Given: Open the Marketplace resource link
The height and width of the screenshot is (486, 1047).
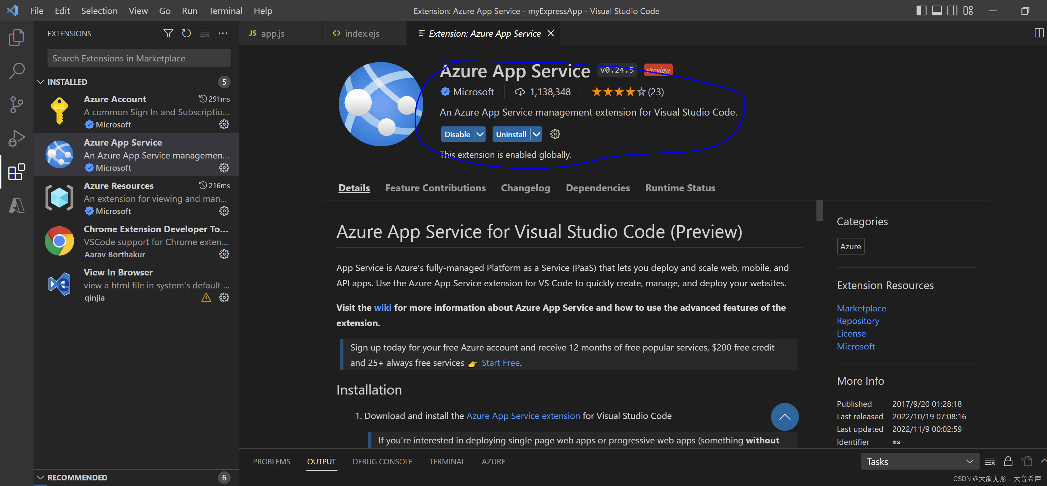Looking at the screenshot, I should 861,308.
